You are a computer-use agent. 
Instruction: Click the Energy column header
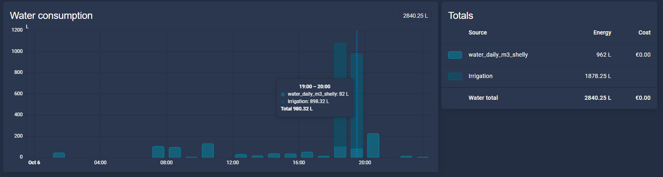click(602, 32)
